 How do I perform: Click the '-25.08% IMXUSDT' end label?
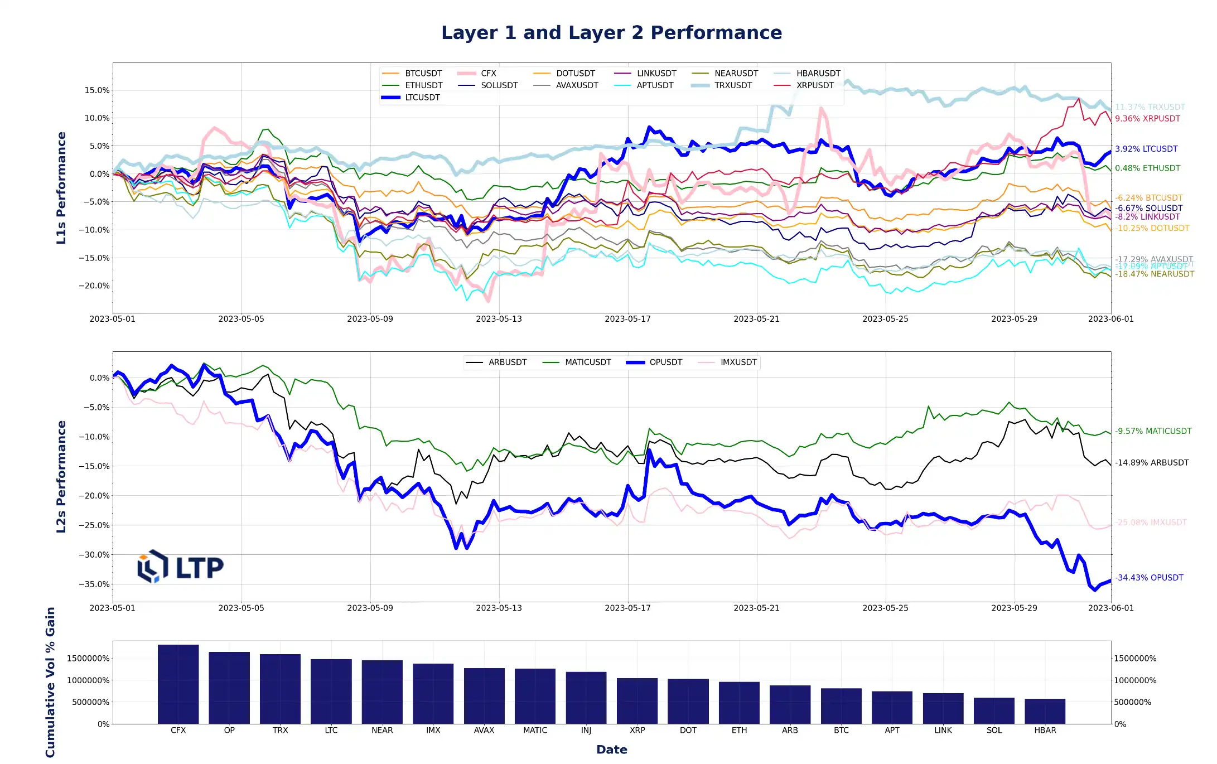click(x=1151, y=523)
